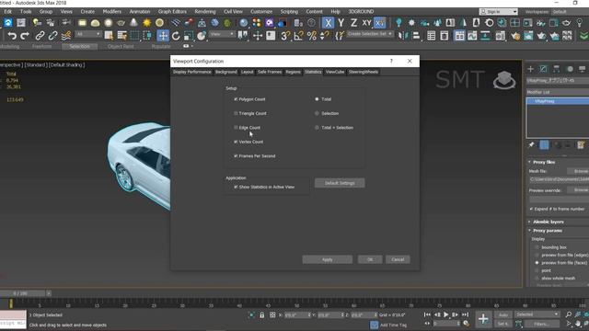Open the Create tab plus icon in command panel
This screenshot has width=589, height=331.
[x=530, y=69]
